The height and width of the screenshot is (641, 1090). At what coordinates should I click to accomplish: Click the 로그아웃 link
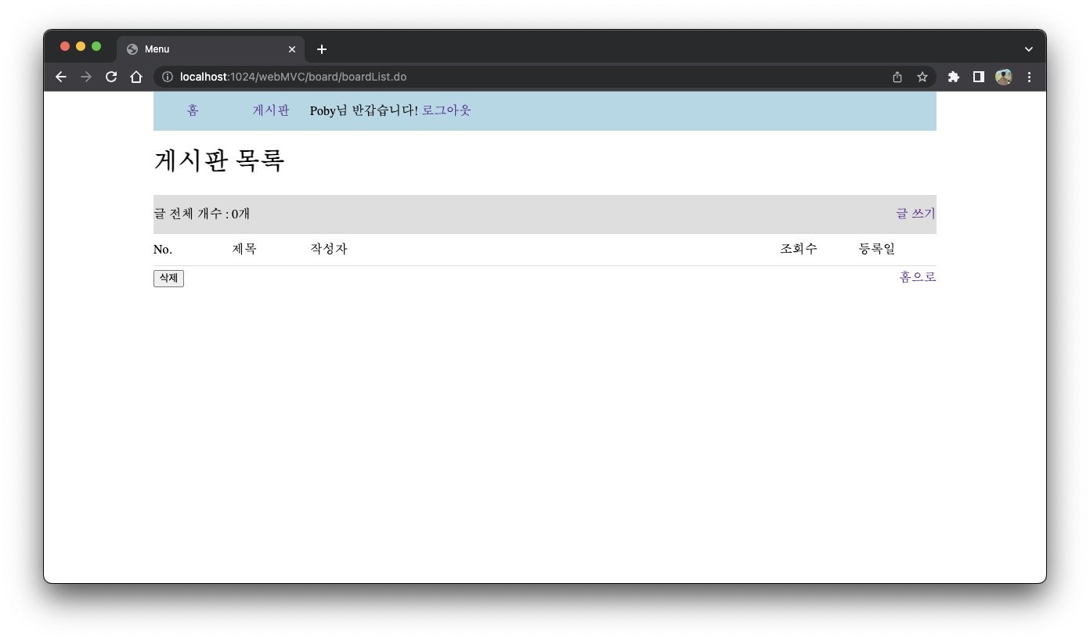[x=446, y=110]
